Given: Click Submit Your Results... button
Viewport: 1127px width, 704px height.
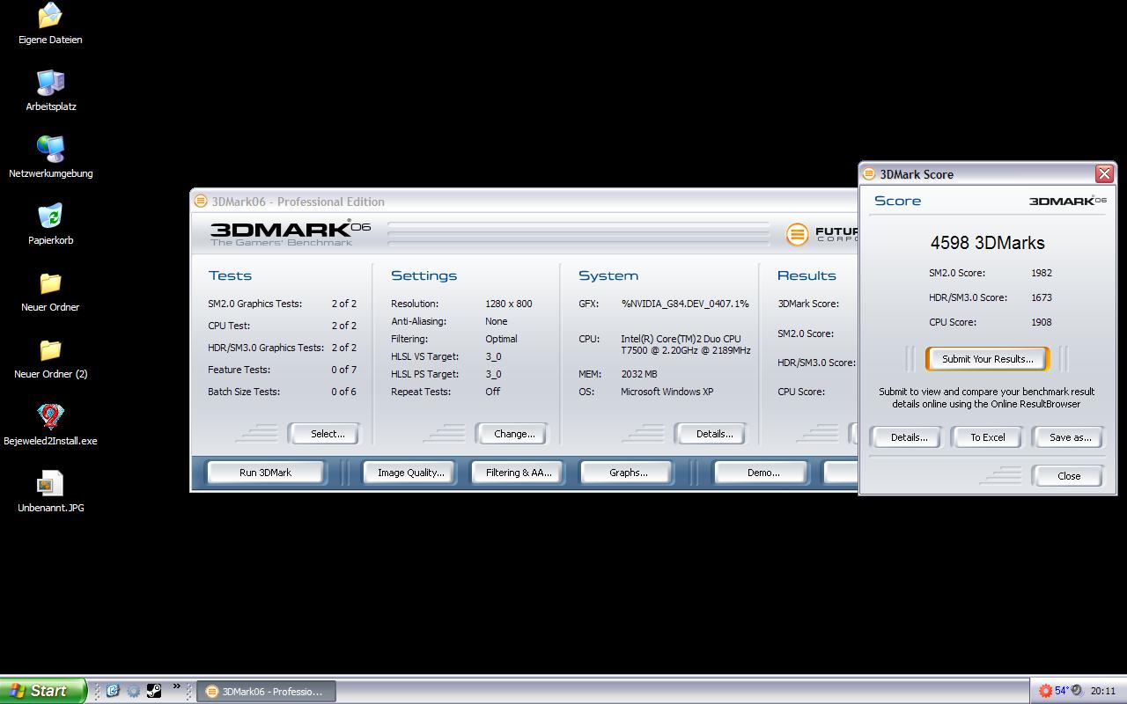Looking at the screenshot, I should click(987, 359).
